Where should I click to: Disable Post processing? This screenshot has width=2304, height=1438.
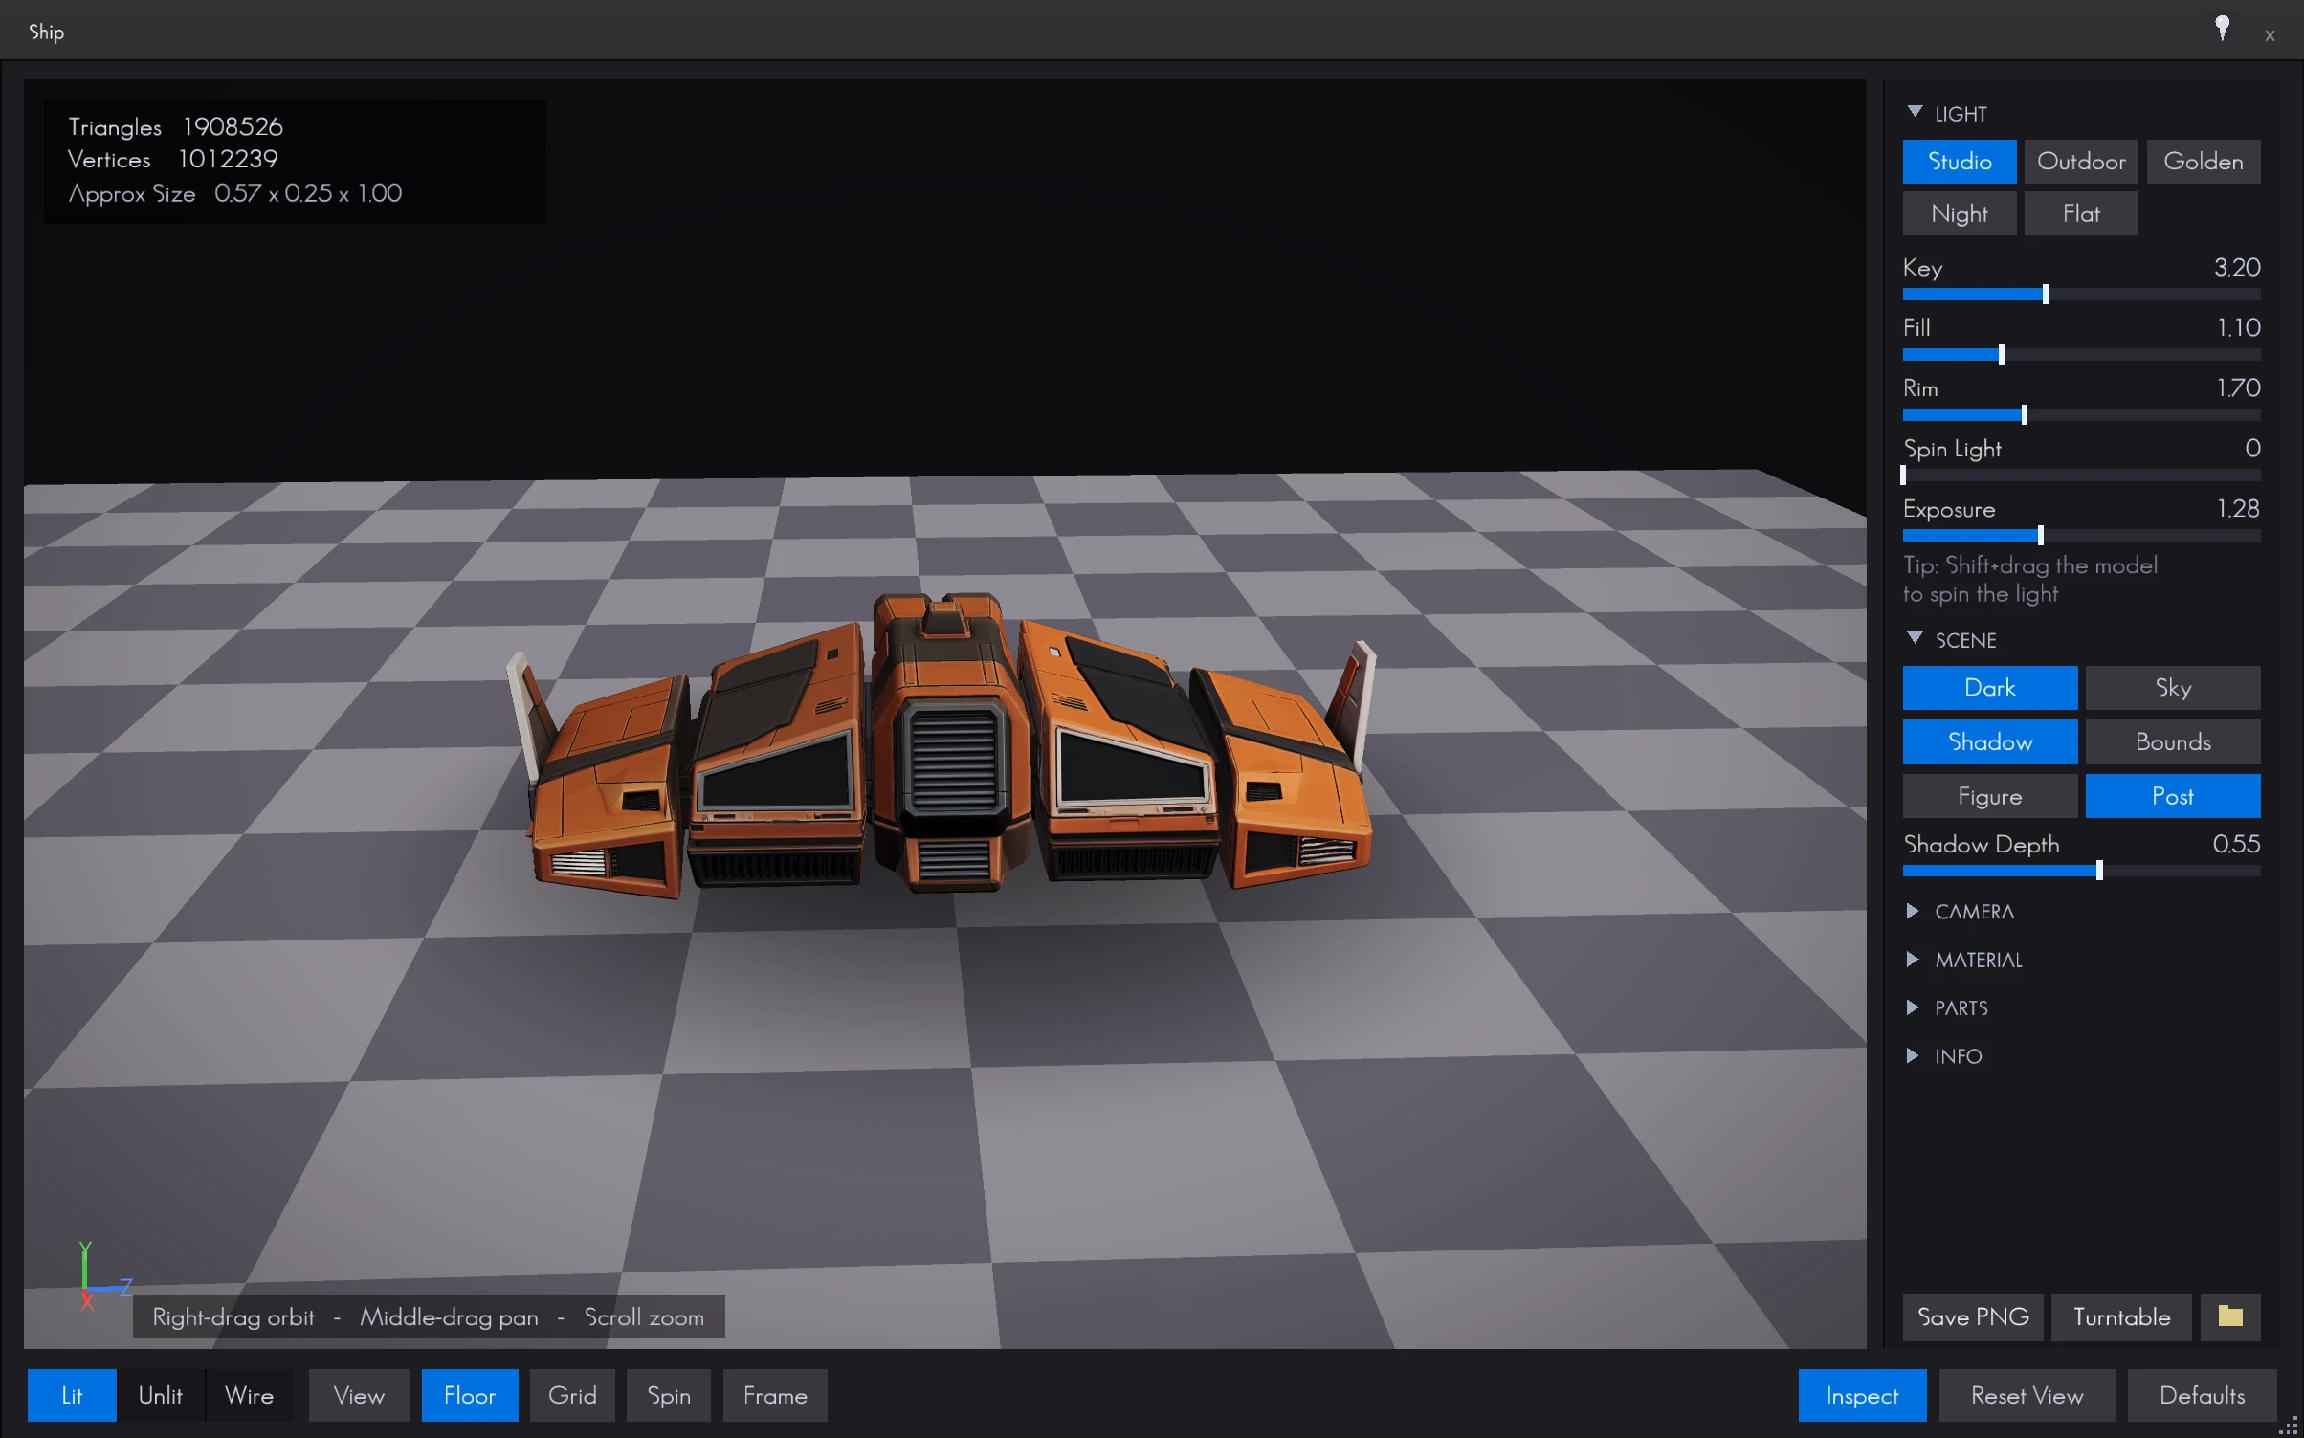[x=2173, y=796]
